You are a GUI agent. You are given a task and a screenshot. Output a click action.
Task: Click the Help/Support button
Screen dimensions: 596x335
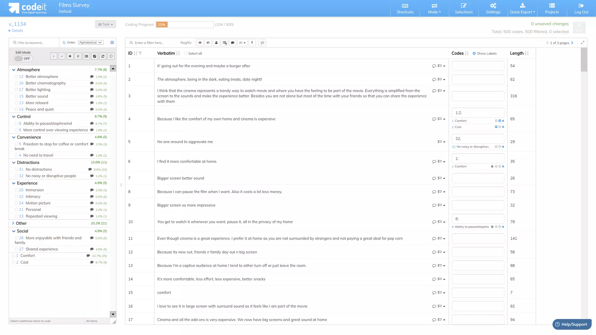coord(572,324)
